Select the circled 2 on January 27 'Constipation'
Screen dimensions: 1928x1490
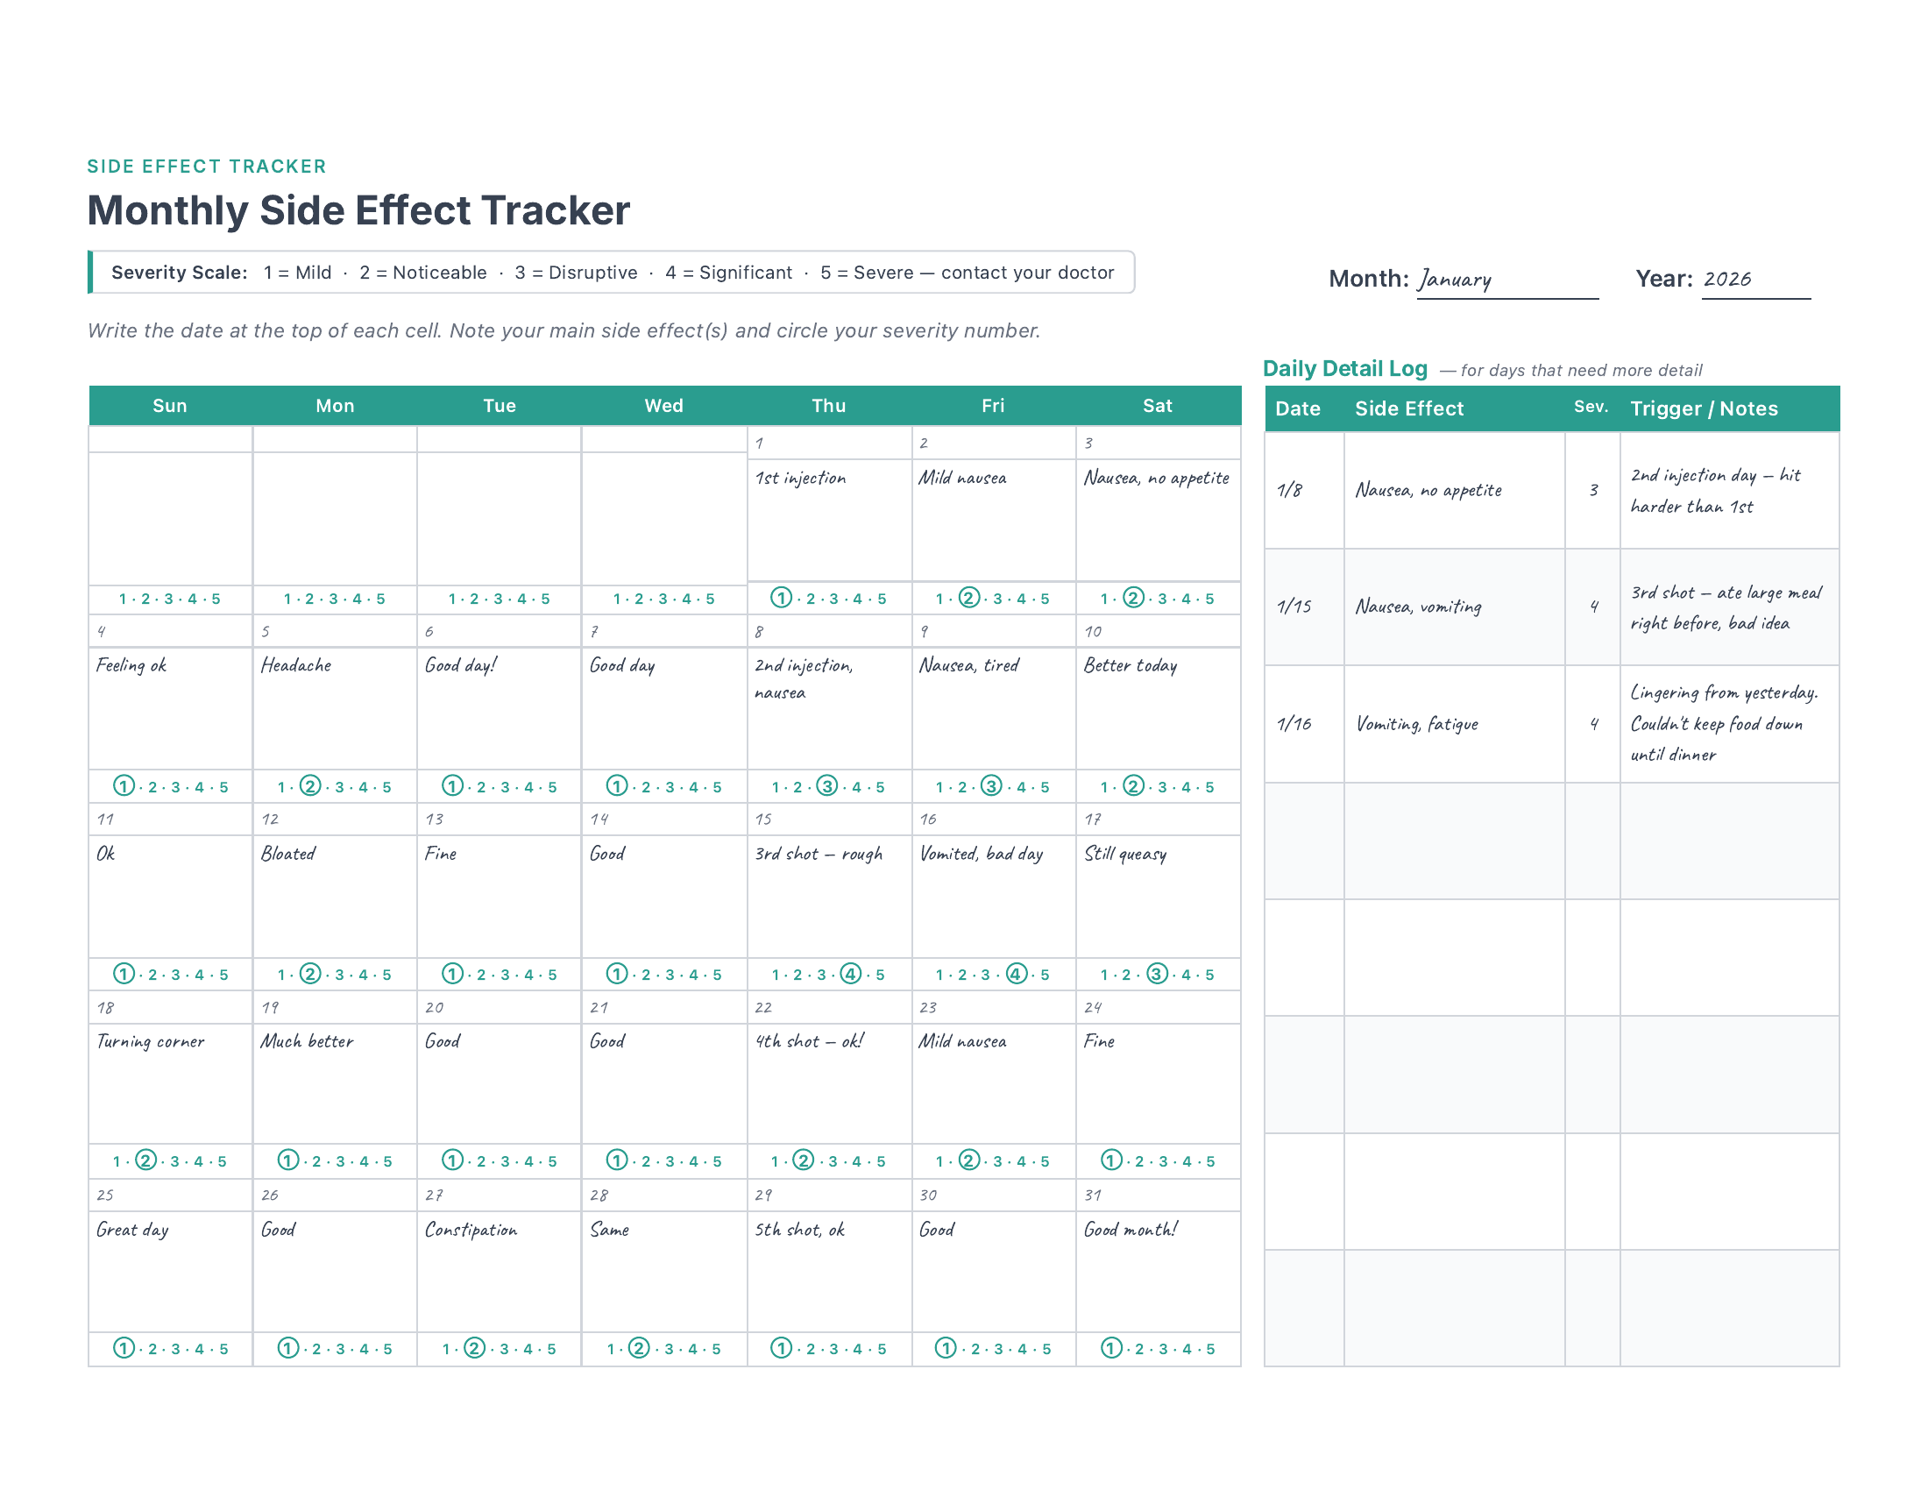pos(475,1348)
